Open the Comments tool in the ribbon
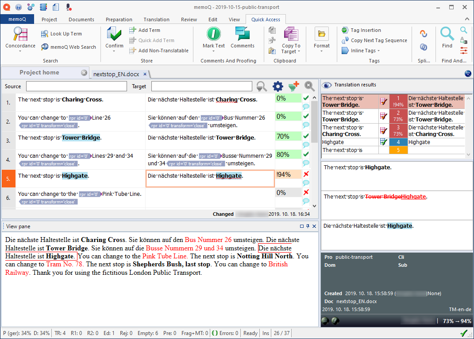This screenshot has height=339, width=474. (243, 38)
